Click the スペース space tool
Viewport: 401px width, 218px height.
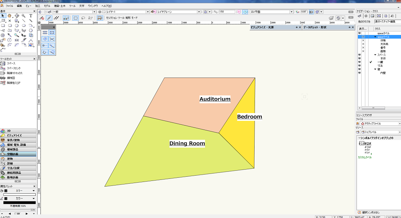click(11, 63)
